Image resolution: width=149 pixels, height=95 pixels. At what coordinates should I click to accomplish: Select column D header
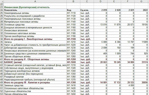101,1
